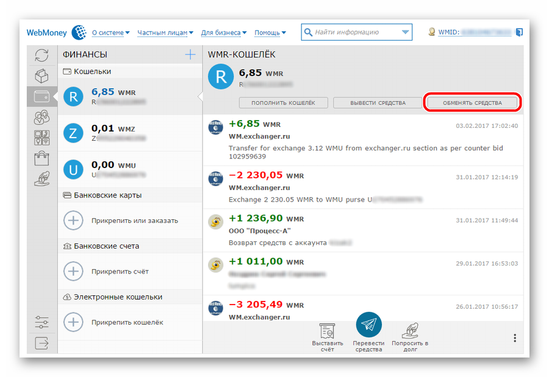Click the keeper icon beside WMID label
The height and width of the screenshot is (377, 549).
pyautogui.click(x=432, y=32)
